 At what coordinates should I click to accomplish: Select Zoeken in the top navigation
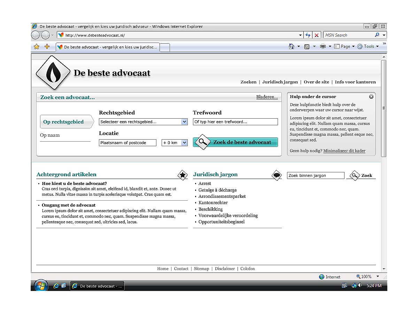click(248, 82)
